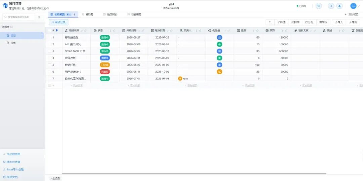Click the orange priority badge in row 6
This screenshot has width=363, height=181.
(219, 72)
